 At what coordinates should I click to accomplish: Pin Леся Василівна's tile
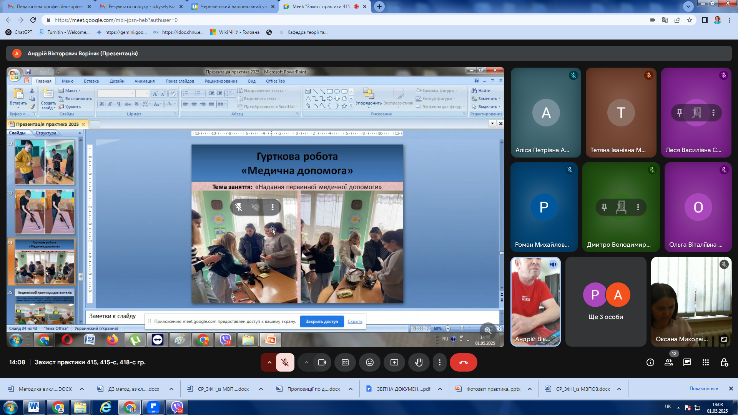click(x=680, y=113)
